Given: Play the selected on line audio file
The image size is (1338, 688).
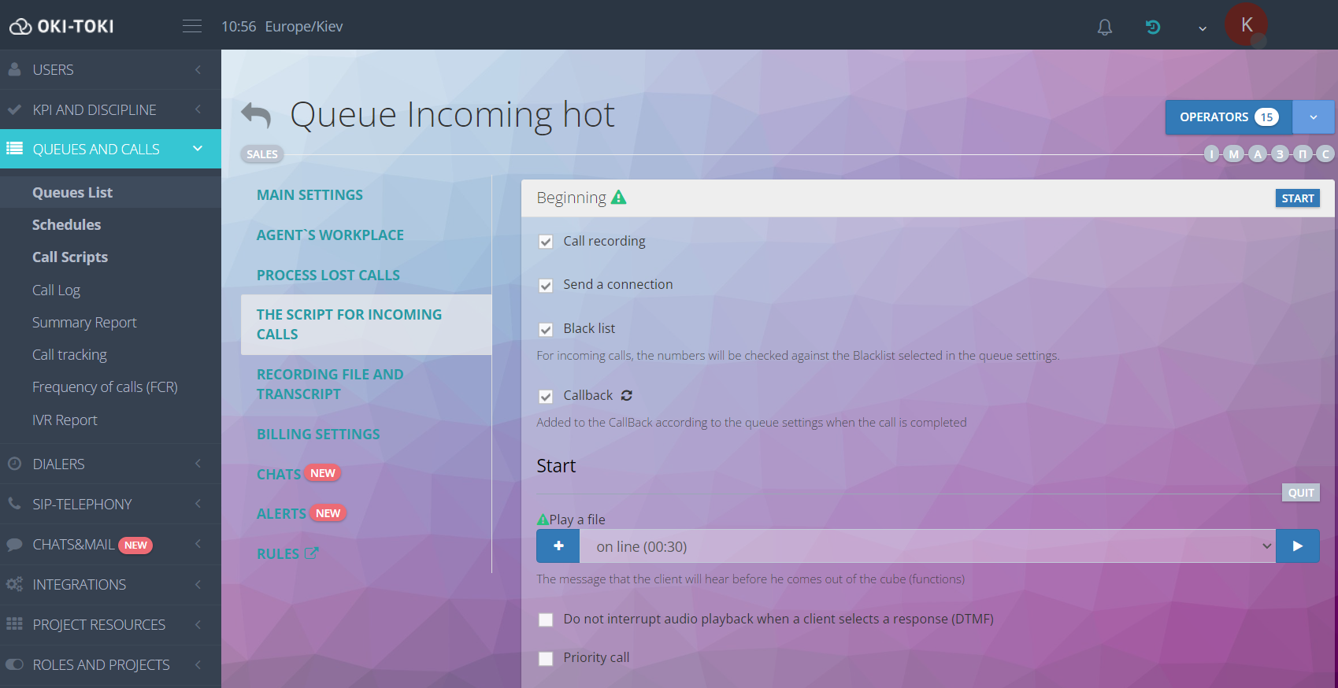Looking at the screenshot, I should click(x=1297, y=546).
